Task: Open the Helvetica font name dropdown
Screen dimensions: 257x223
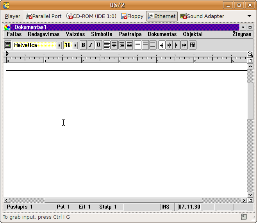Action: coord(59,45)
